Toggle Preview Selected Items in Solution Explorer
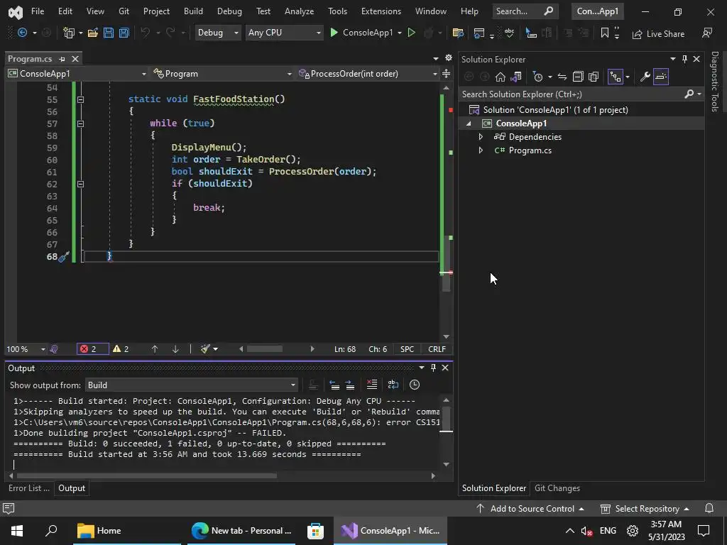Viewport: 727px width, 545px height. tap(661, 77)
